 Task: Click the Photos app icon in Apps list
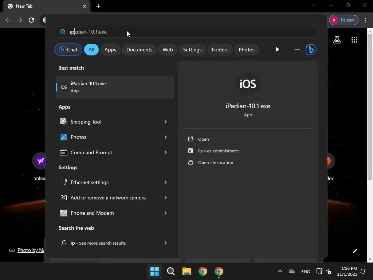coord(63,137)
